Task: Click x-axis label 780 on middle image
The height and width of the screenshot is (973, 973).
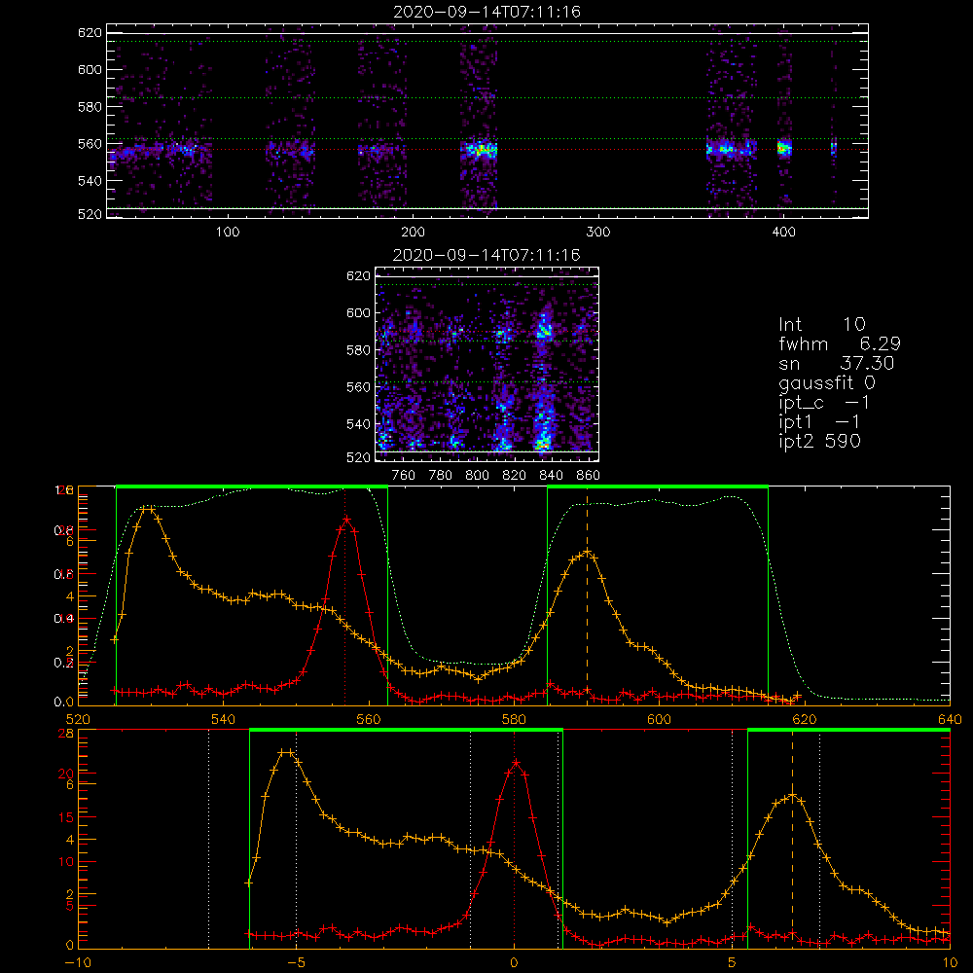Action: click(x=441, y=476)
